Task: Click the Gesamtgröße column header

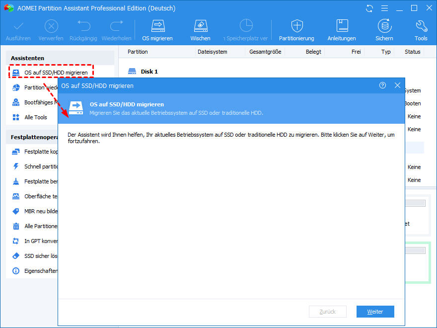Action: point(265,52)
